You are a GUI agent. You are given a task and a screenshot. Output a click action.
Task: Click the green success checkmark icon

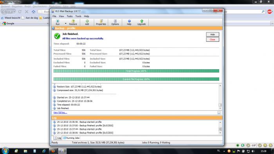coord(57,36)
